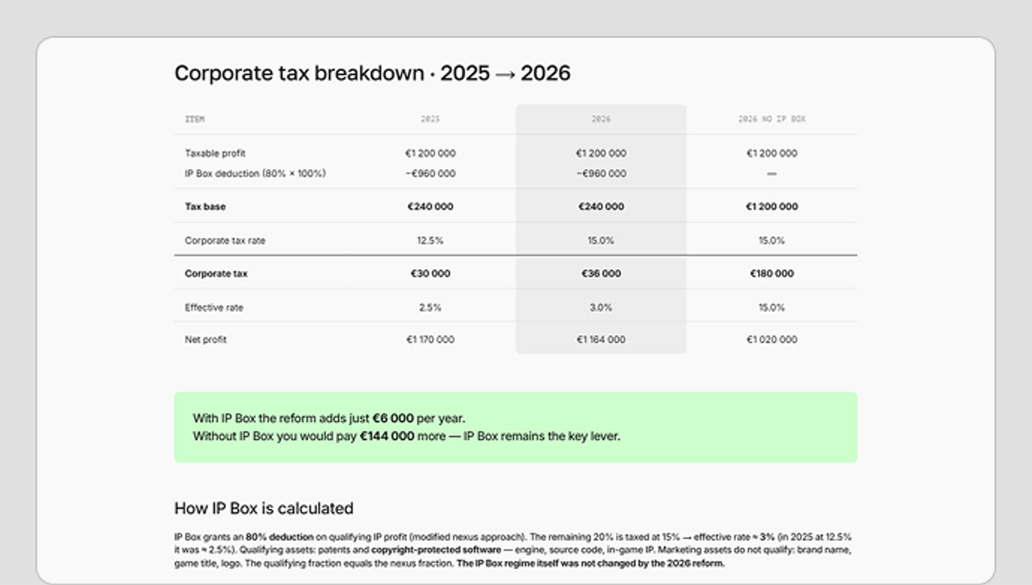Viewport: 1032px width, 585px height.
Task: Click the ITEM column header
Action: (195, 119)
